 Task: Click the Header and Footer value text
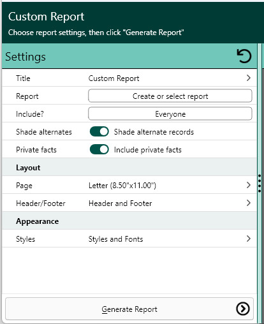121,203
